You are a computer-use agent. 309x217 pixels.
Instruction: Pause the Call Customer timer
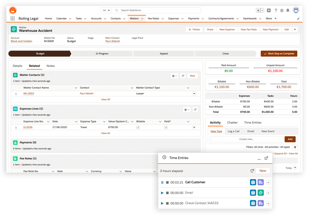pos(162,182)
